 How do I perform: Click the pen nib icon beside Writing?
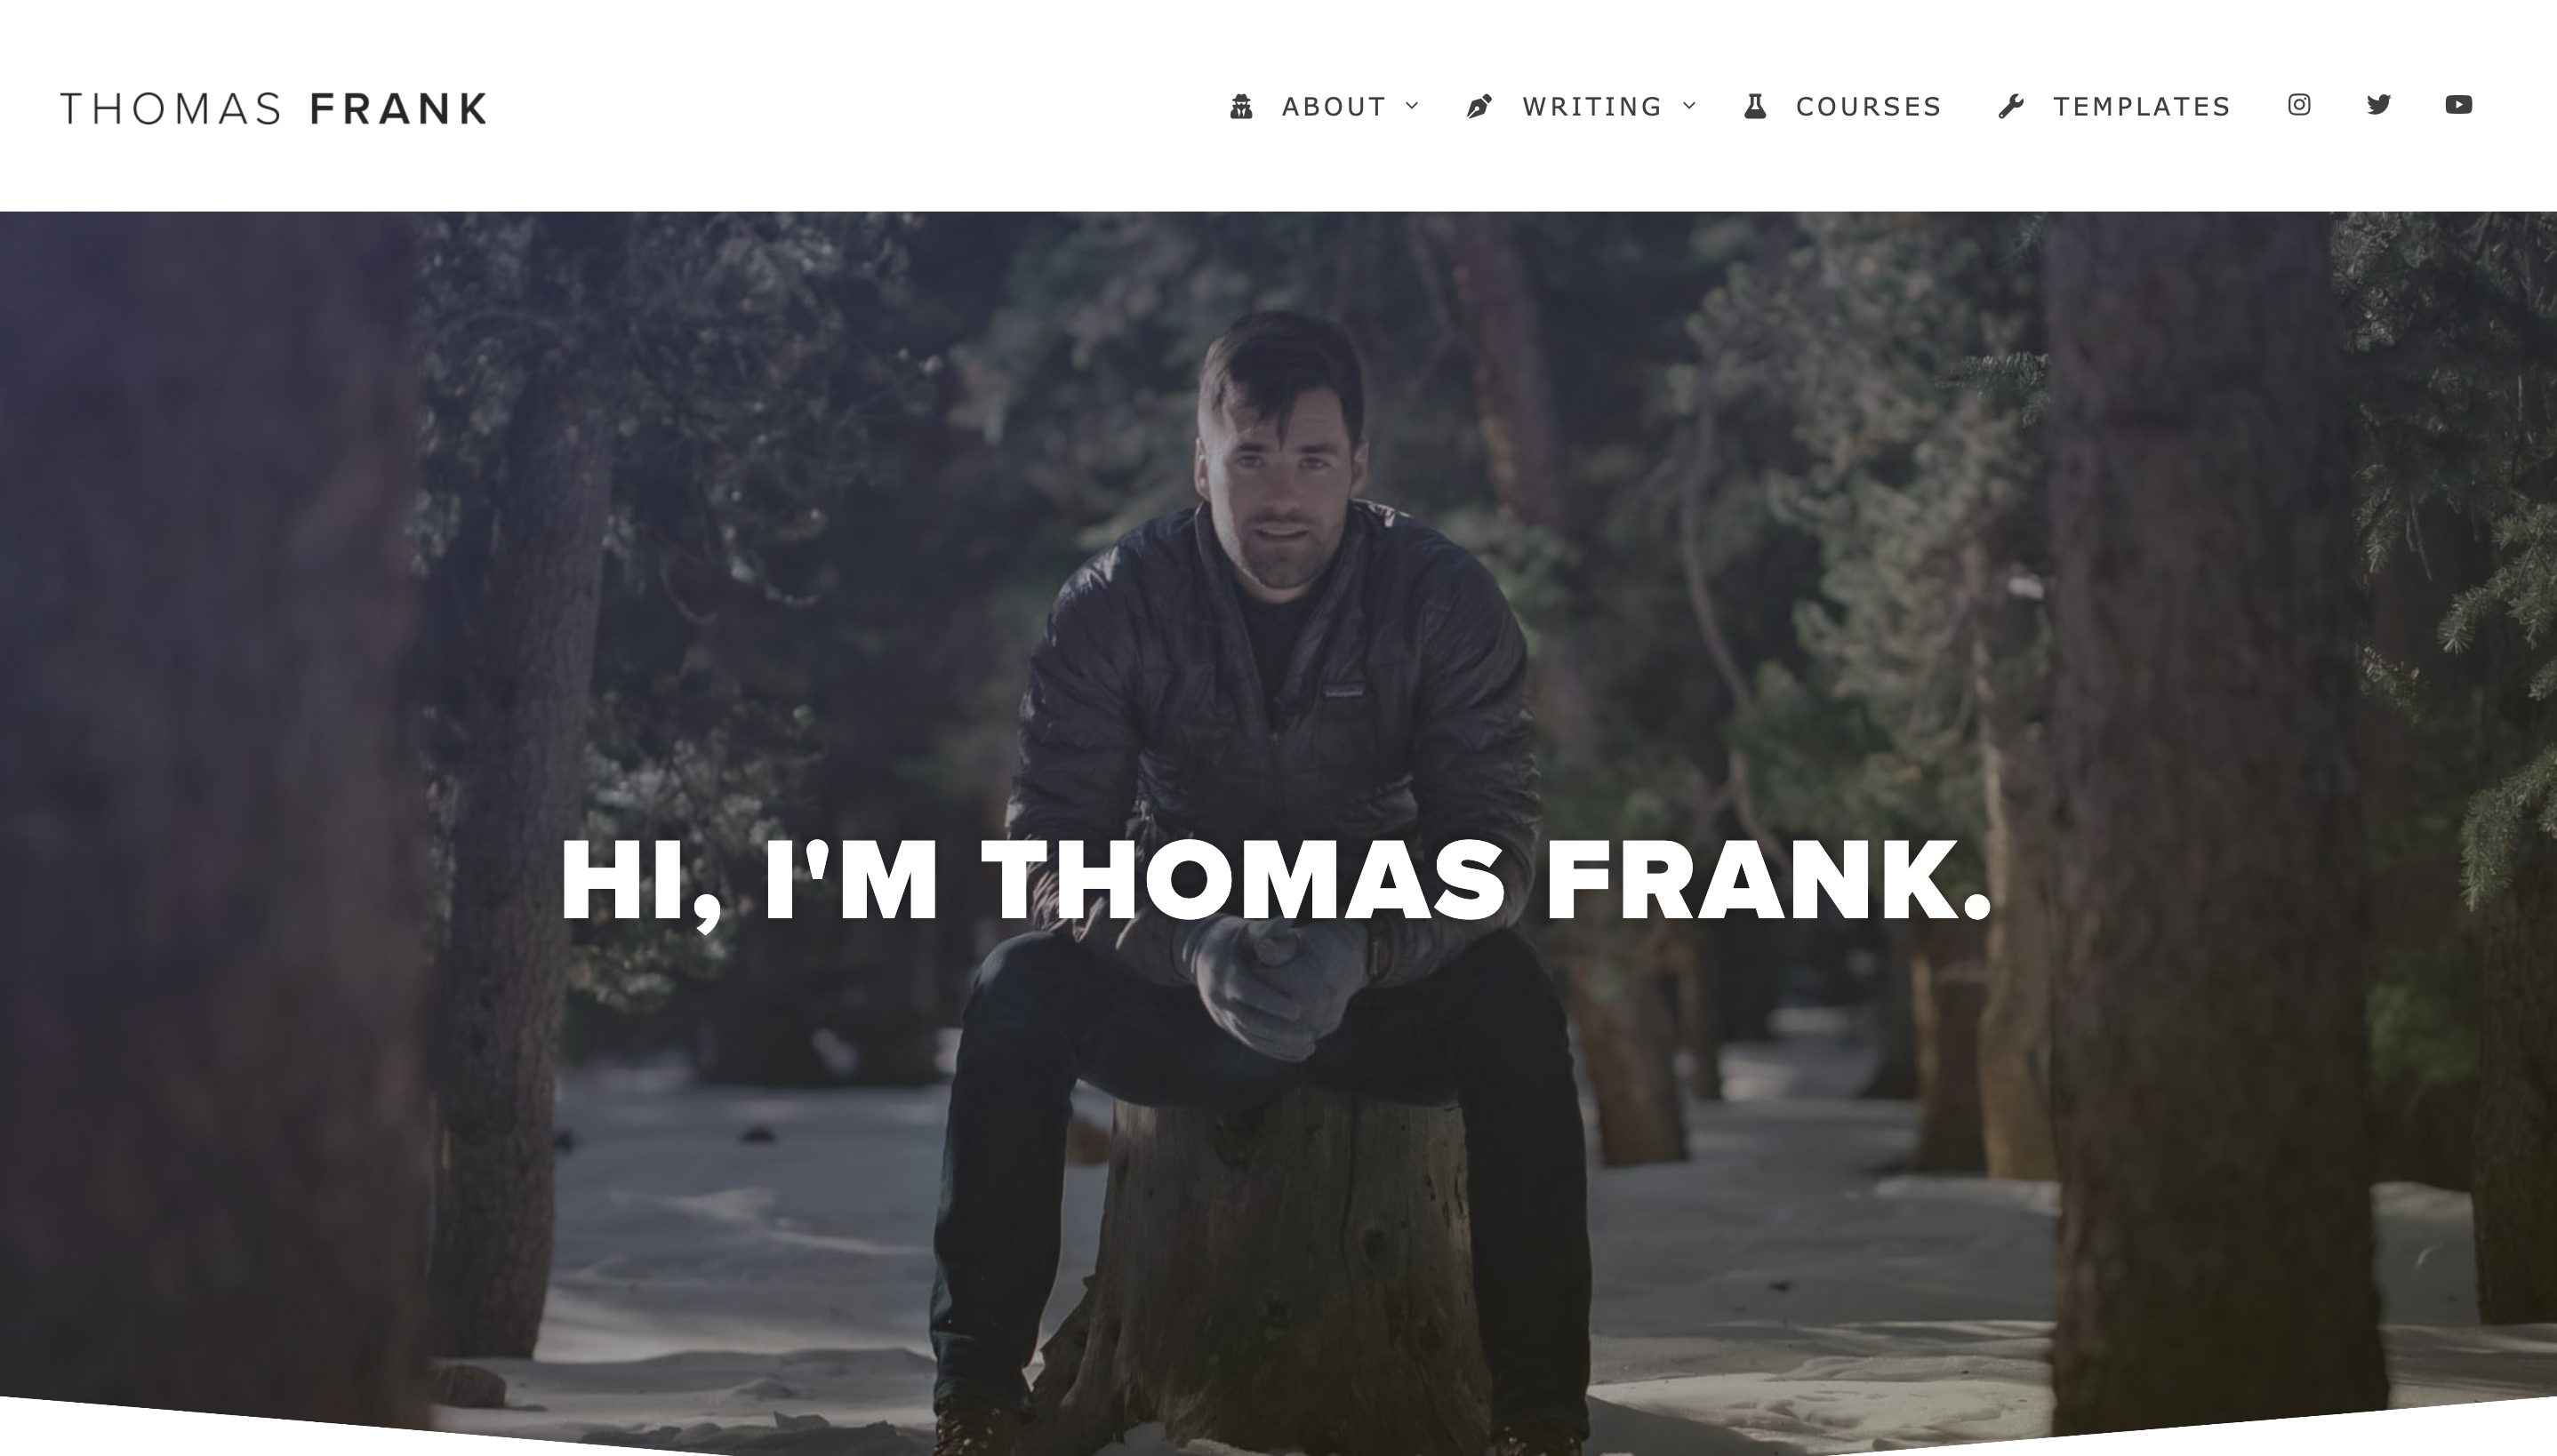point(1479,106)
